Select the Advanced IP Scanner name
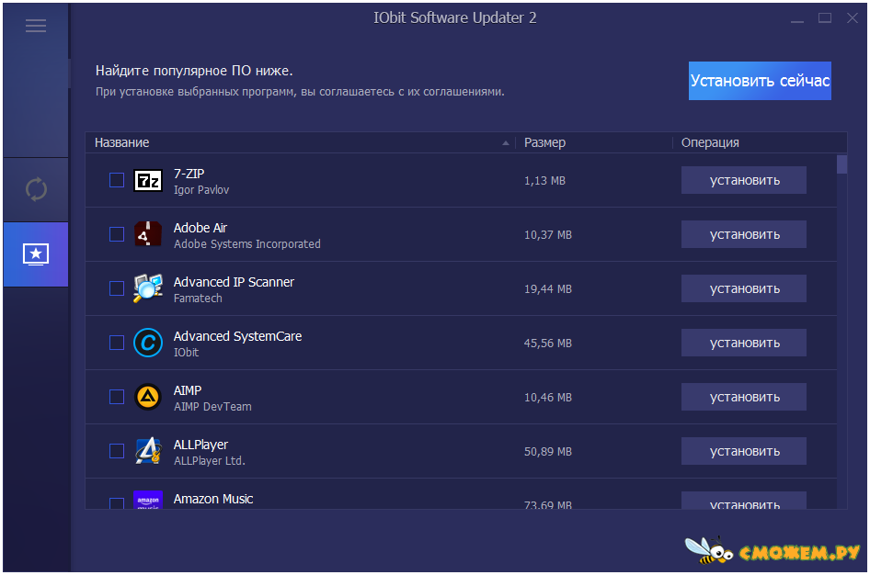The image size is (870, 575). click(x=234, y=282)
